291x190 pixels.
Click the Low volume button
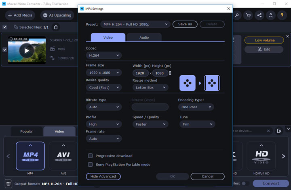coord(264,40)
